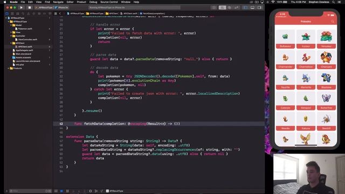Click the Stop button in Xcode toolbar
The width and height of the screenshot is (345, 194).
point(30,8)
